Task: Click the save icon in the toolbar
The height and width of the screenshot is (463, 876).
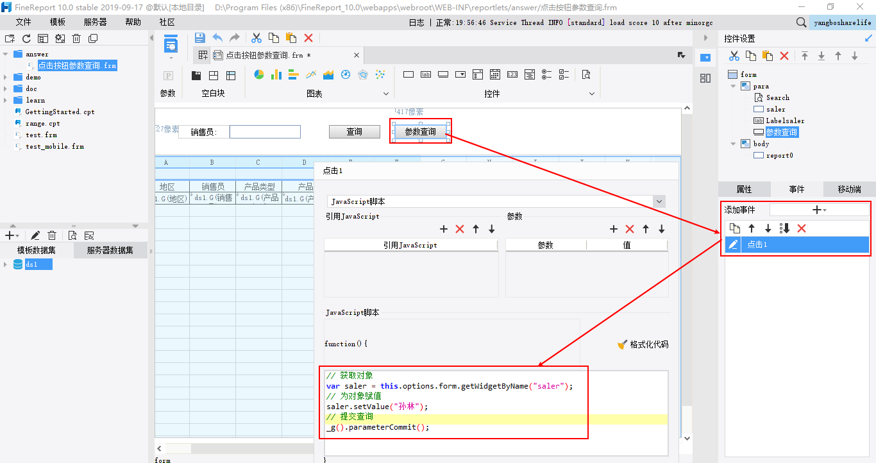Action: (x=199, y=38)
